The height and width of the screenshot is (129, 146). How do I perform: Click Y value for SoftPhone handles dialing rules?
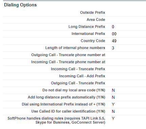(x=113, y=119)
